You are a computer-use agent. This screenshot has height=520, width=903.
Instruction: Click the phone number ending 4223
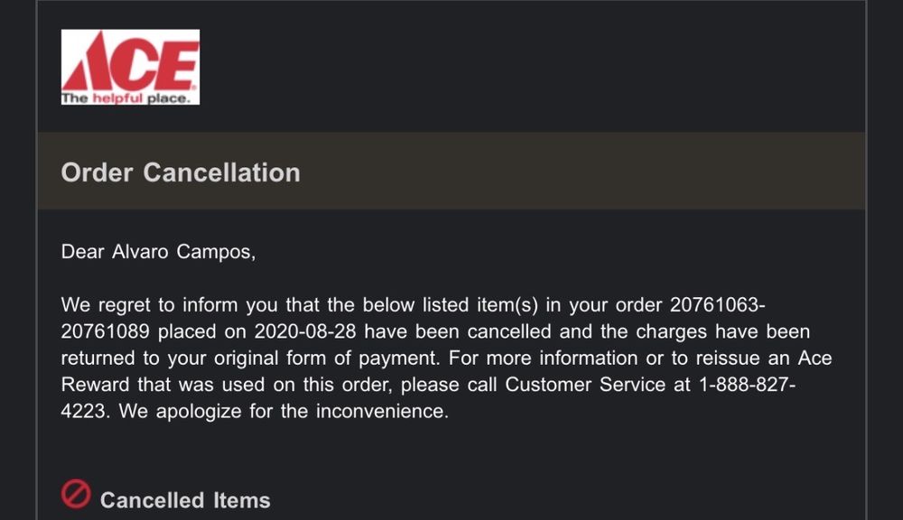pyautogui.click(x=85, y=412)
